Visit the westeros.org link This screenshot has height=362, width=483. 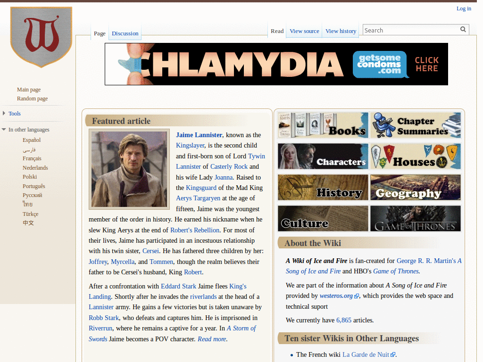336,296
